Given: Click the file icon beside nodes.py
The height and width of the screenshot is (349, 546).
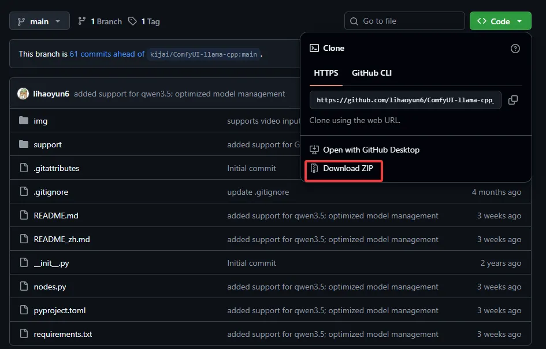Looking at the screenshot, I should tap(24, 286).
